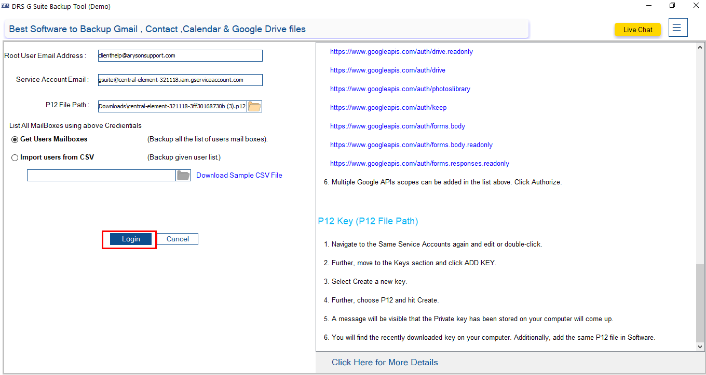Browse for P12 file with folder icon
The height and width of the screenshot is (375, 706).
pyautogui.click(x=254, y=106)
